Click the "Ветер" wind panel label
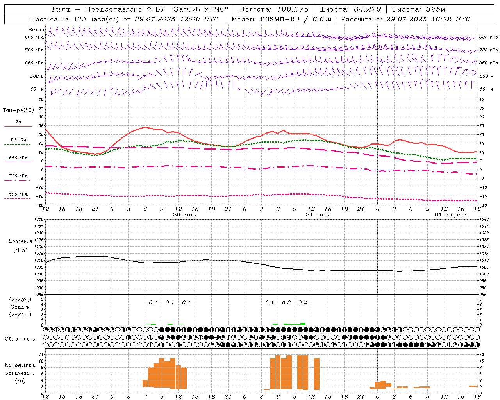 (x=36, y=30)
